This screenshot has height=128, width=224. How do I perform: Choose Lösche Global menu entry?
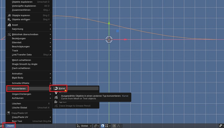coord(29,108)
